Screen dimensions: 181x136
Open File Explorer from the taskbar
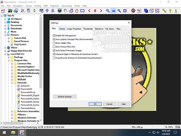(x=13, y=132)
